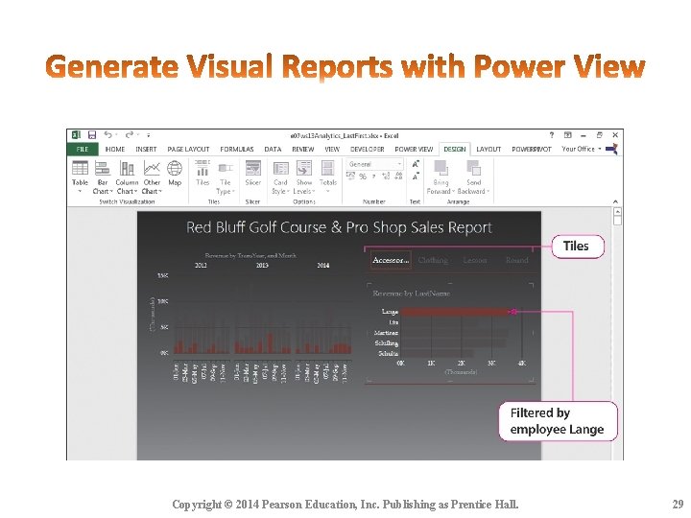Click the Lange revenue bar
The height and width of the screenshot is (518, 691).
tap(456, 312)
